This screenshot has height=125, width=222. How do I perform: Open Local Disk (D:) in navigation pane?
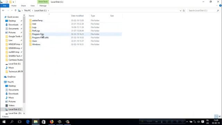(x=15, y=113)
